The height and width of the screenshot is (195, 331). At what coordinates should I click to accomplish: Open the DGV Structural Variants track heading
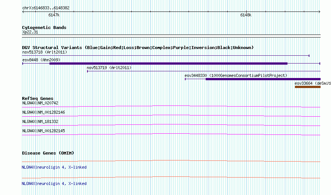138,48
